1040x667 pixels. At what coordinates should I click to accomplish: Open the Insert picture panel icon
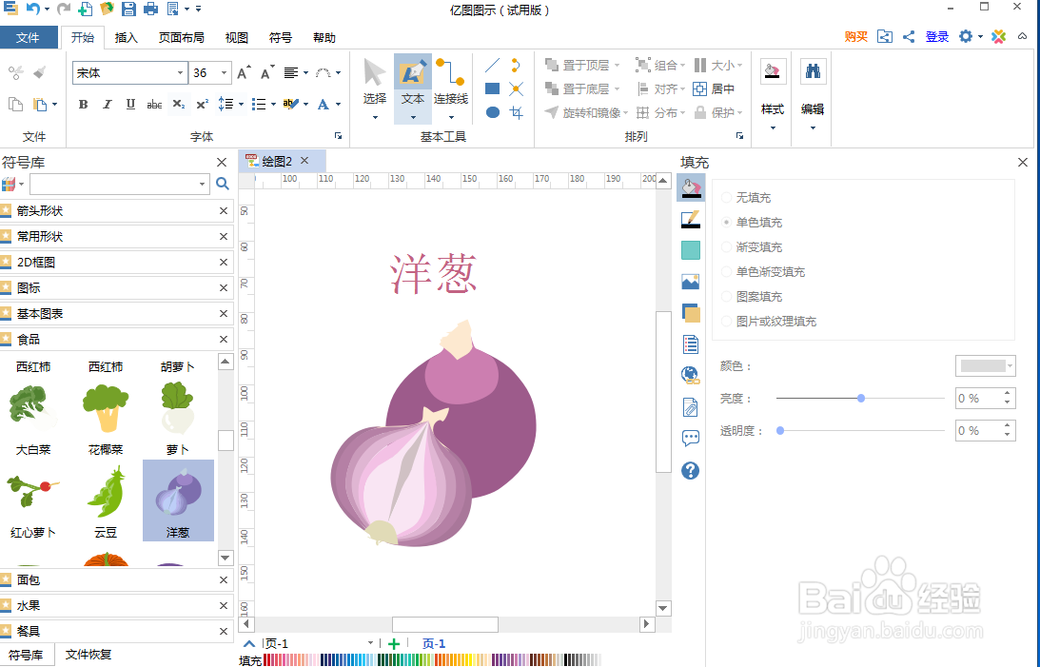click(691, 282)
